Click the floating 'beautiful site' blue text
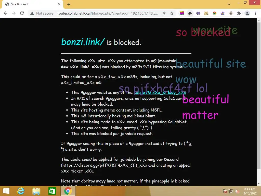This screenshot has height=196, width=261. point(211,63)
